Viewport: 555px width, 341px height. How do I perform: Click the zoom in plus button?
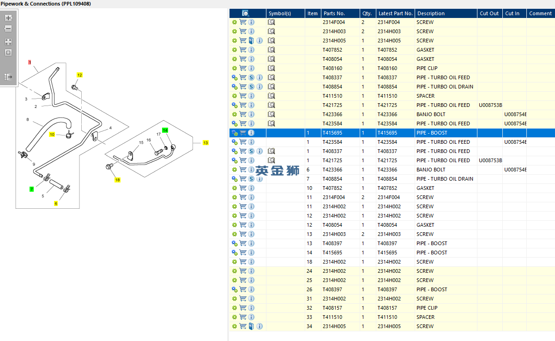click(8, 18)
